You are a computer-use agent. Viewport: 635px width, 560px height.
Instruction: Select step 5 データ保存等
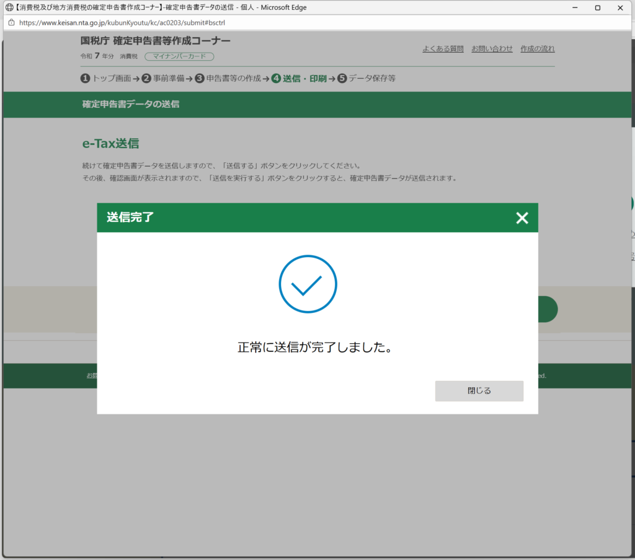tap(366, 79)
